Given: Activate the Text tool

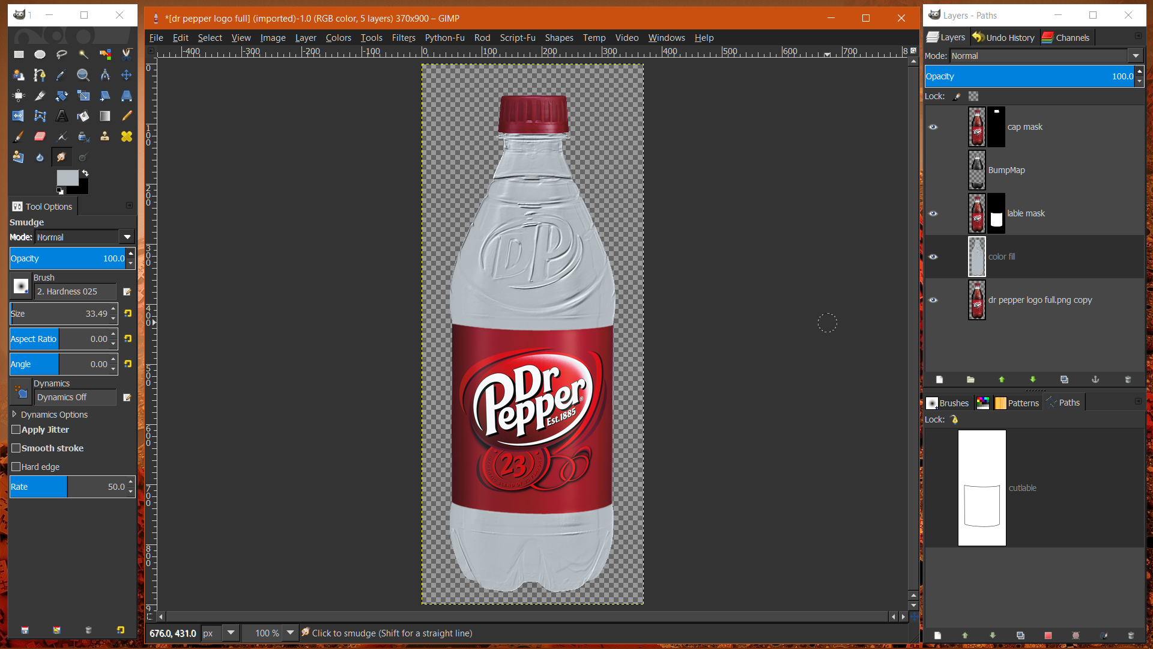Looking at the screenshot, I should pyautogui.click(x=62, y=116).
